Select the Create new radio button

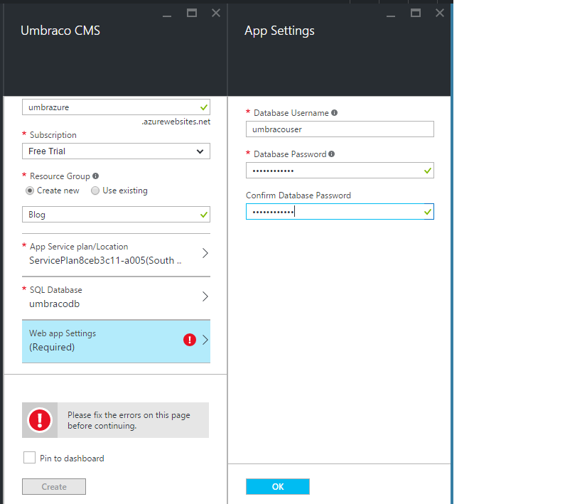(x=30, y=191)
